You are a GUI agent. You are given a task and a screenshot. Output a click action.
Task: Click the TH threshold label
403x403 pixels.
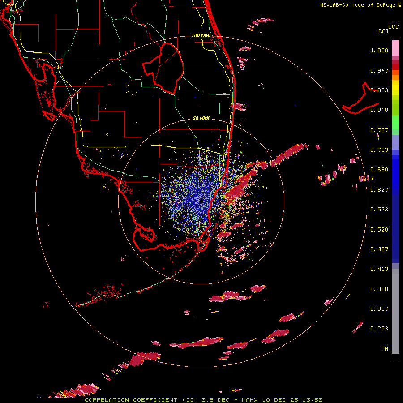coord(385,349)
